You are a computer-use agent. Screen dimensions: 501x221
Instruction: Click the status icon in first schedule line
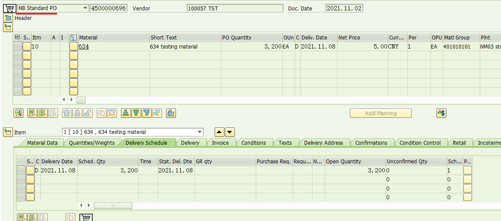30,171
